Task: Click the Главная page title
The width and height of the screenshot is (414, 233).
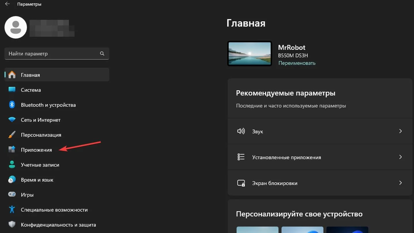Action: point(246,23)
